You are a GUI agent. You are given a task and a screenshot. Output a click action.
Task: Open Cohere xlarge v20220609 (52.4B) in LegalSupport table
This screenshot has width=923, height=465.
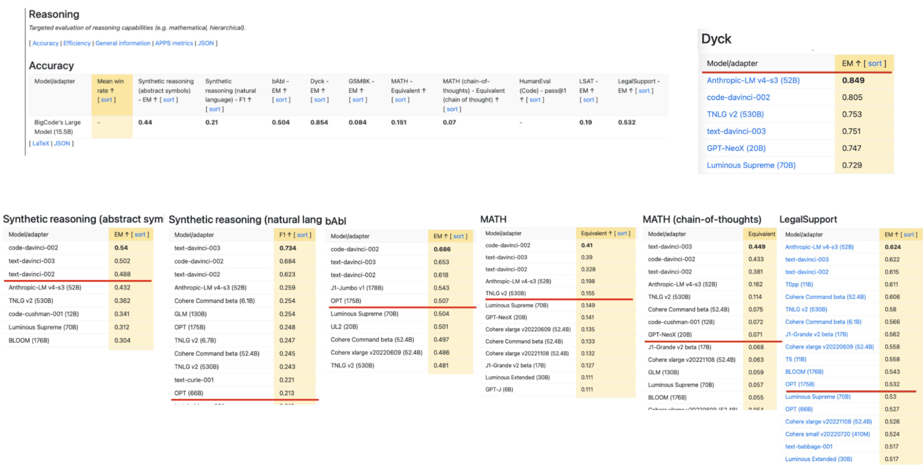tap(829, 347)
